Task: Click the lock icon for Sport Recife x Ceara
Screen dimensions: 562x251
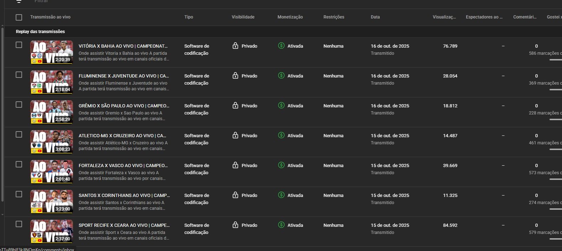Action: click(x=235, y=225)
